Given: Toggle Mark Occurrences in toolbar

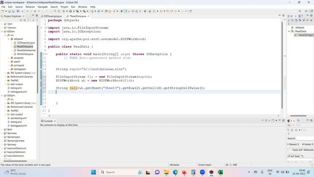Looking at the screenshot, I should [x=126, y=11].
